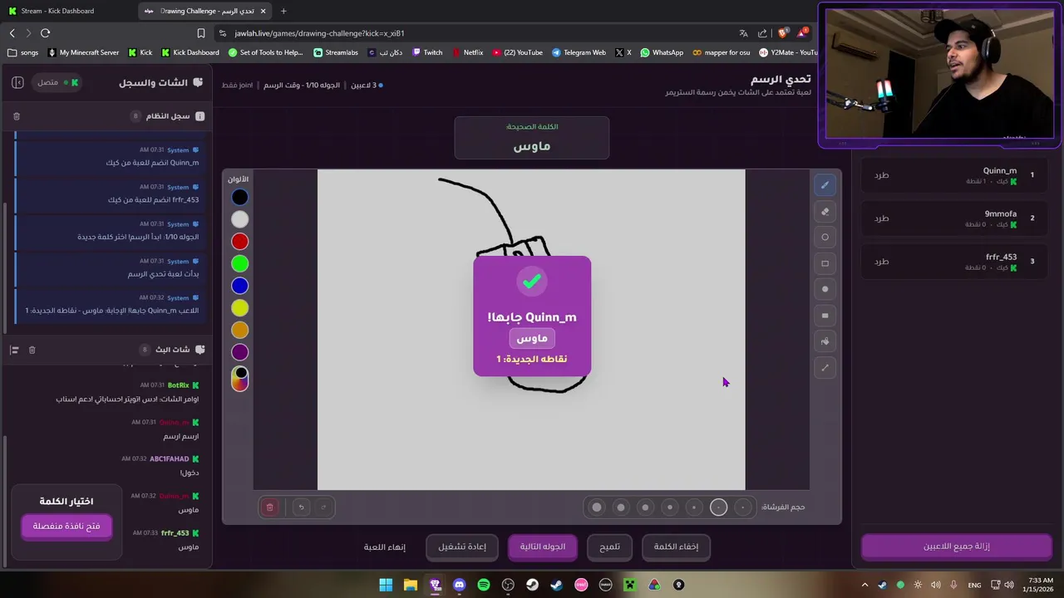Reload the browser page
The image size is (1064, 598).
45,33
